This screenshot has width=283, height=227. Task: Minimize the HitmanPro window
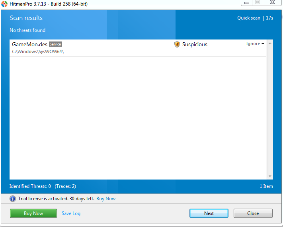(x=246, y=2)
